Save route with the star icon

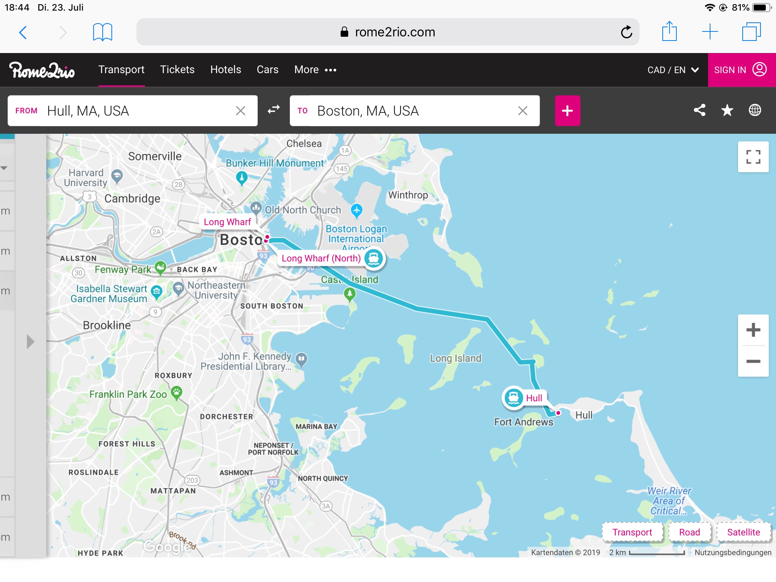727,110
